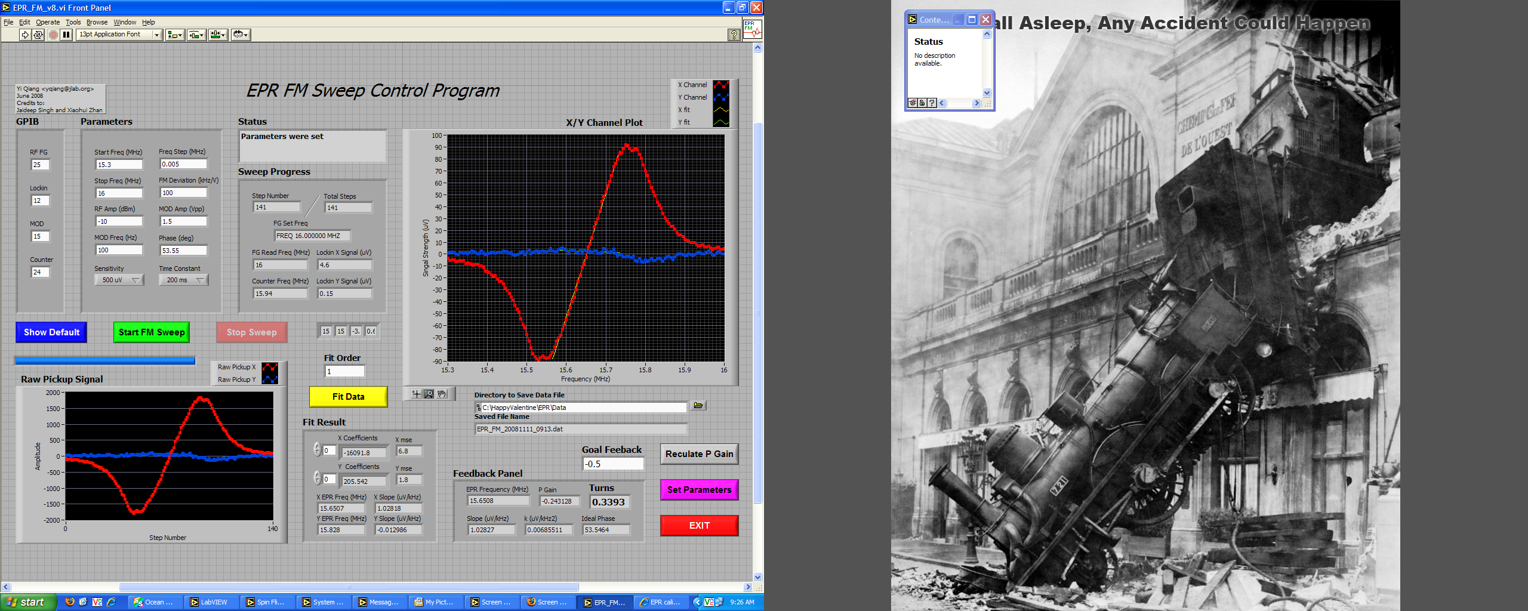Switch to My Pict... taskbar window
1528x611 pixels.
436,602
